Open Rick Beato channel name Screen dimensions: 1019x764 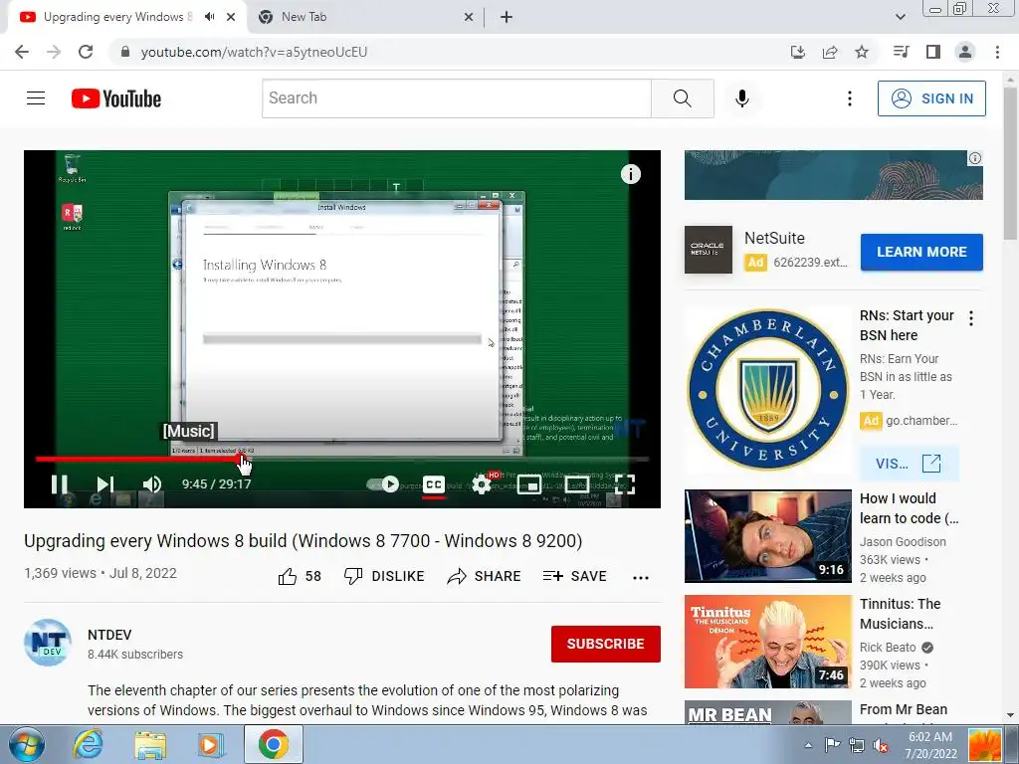888,647
